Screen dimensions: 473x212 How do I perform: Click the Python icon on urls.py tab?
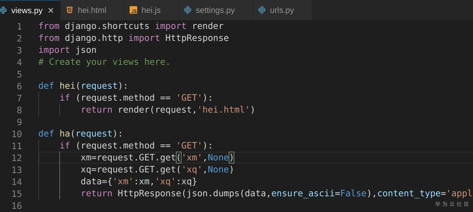[x=262, y=10]
